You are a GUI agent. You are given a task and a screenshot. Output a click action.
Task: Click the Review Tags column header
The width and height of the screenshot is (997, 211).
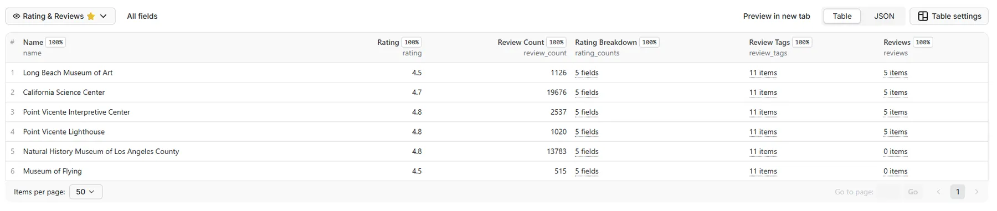pyautogui.click(x=769, y=42)
